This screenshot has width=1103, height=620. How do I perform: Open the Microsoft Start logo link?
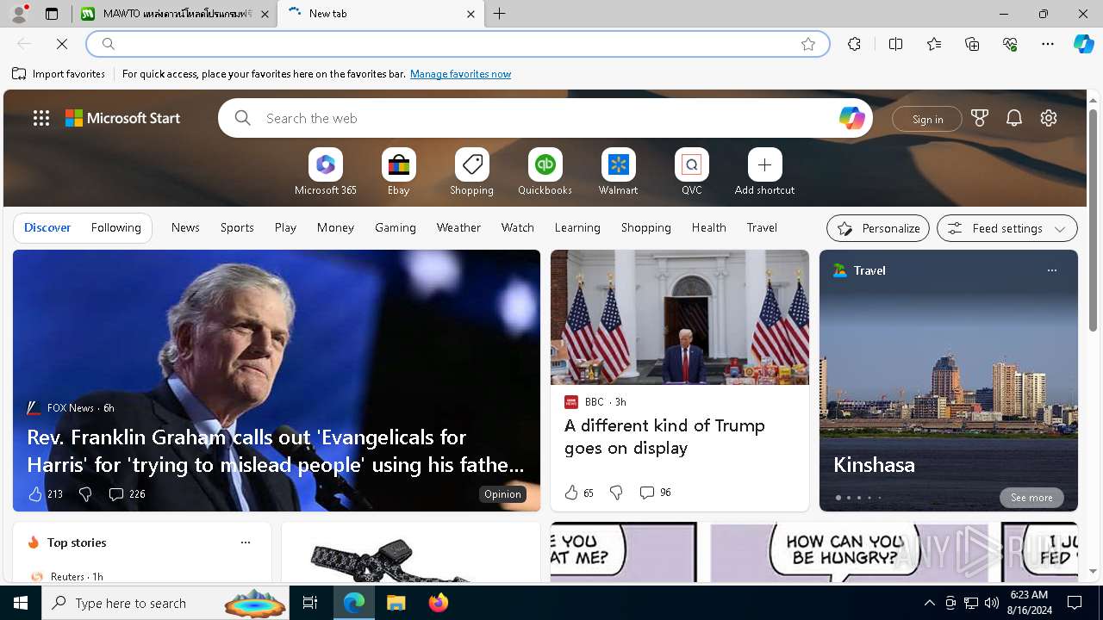pyautogui.click(x=123, y=118)
